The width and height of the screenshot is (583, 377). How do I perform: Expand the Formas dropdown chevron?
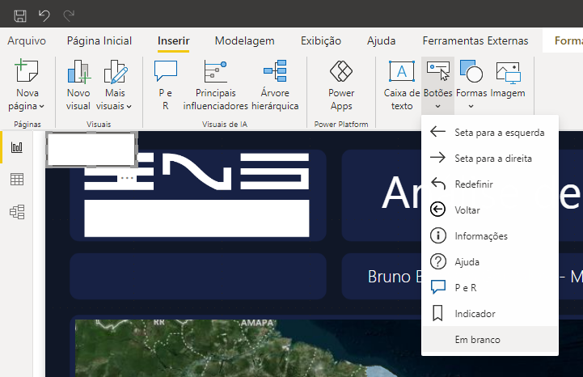471,107
